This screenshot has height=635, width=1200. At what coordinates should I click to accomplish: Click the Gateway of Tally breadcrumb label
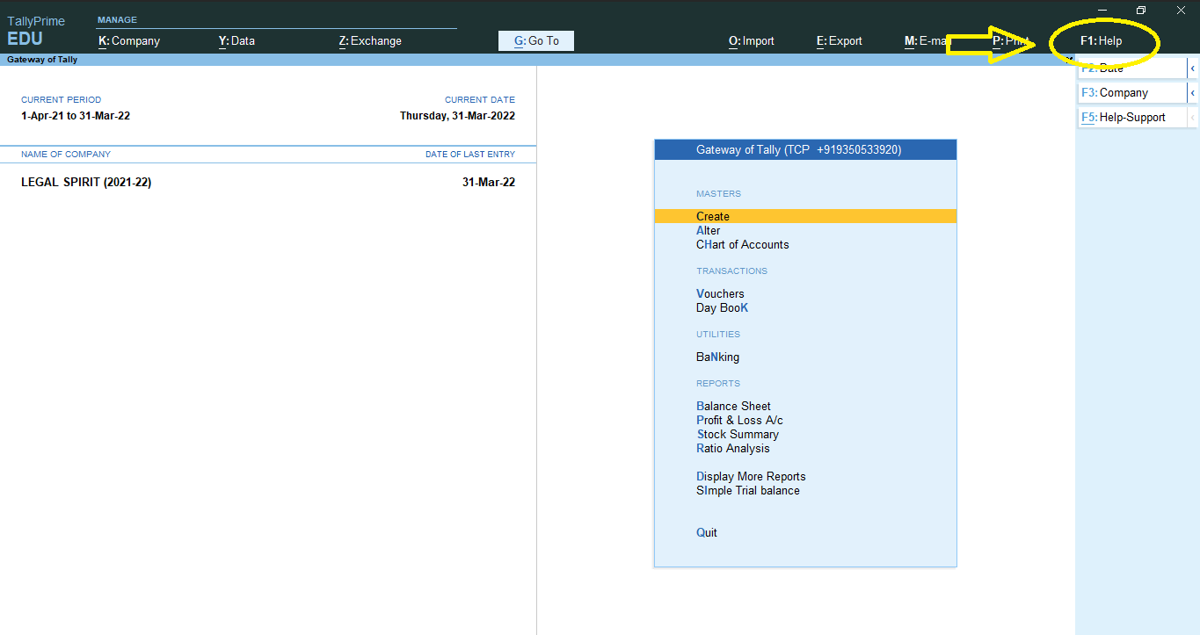(42, 60)
